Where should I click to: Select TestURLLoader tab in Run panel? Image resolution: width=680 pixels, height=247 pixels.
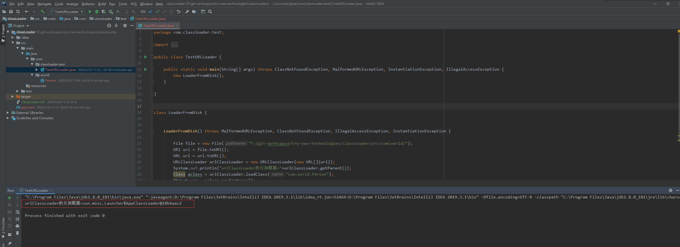[x=36, y=190]
